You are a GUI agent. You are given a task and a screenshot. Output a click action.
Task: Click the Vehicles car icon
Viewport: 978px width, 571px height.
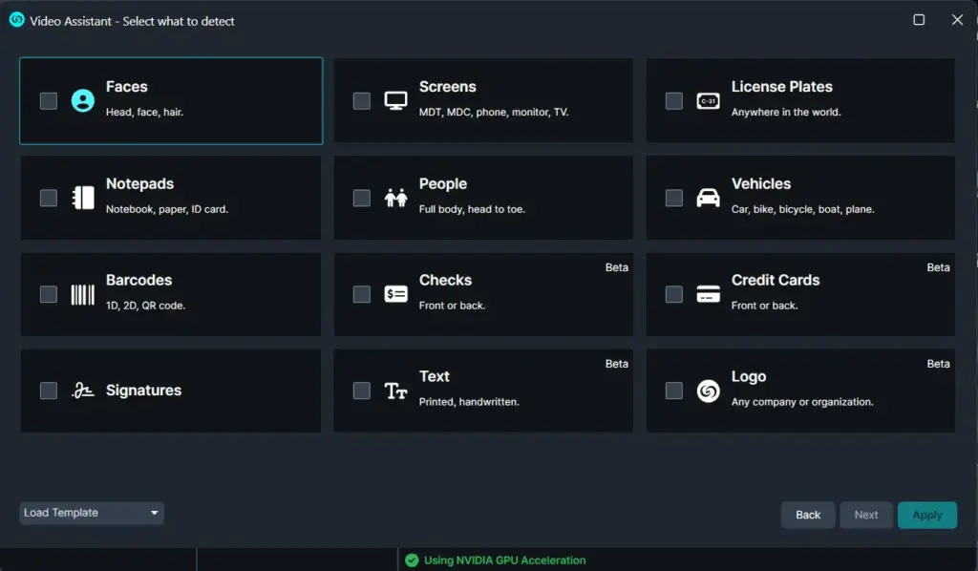pos(708,198)
